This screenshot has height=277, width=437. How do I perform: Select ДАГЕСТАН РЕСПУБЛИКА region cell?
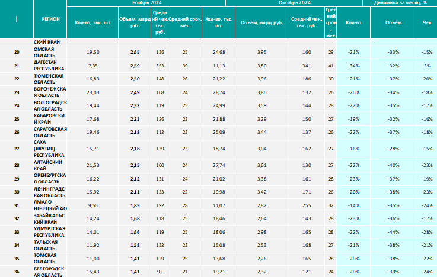point(50,66)
